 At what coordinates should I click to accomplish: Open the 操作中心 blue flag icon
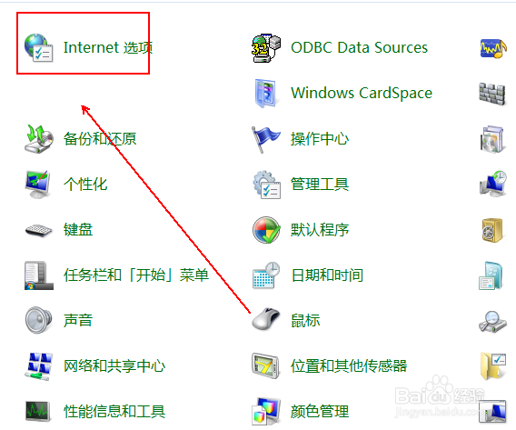tap(265, 139)
